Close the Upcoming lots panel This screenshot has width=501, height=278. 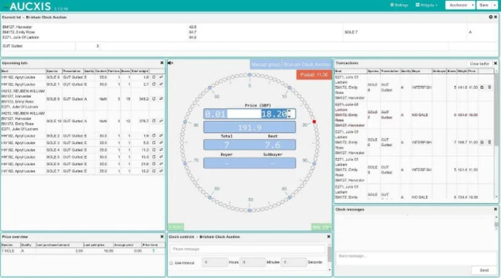coord(162,63)
